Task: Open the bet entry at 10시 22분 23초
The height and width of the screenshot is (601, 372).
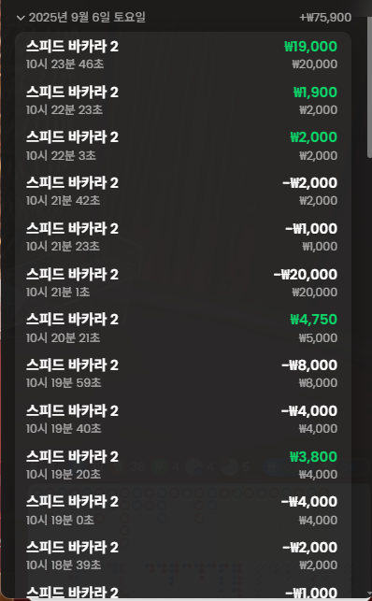Action: click(x=183, y=100)
